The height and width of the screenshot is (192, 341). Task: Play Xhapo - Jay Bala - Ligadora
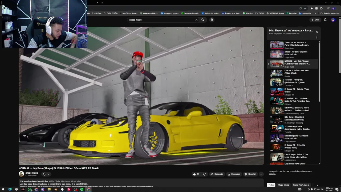293,54
